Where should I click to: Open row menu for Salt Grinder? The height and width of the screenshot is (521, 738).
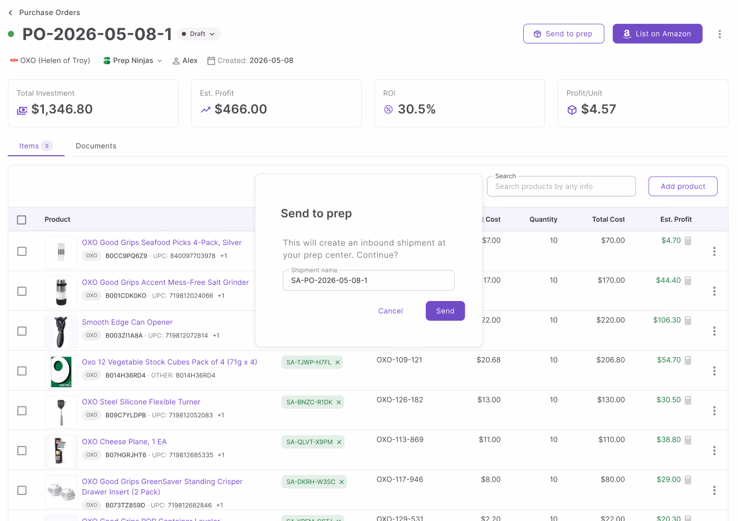coord(714,291)
